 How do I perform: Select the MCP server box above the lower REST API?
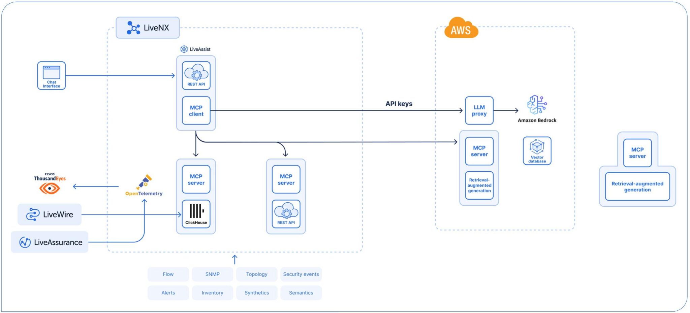pyautogui.click(x=286, y=179)
